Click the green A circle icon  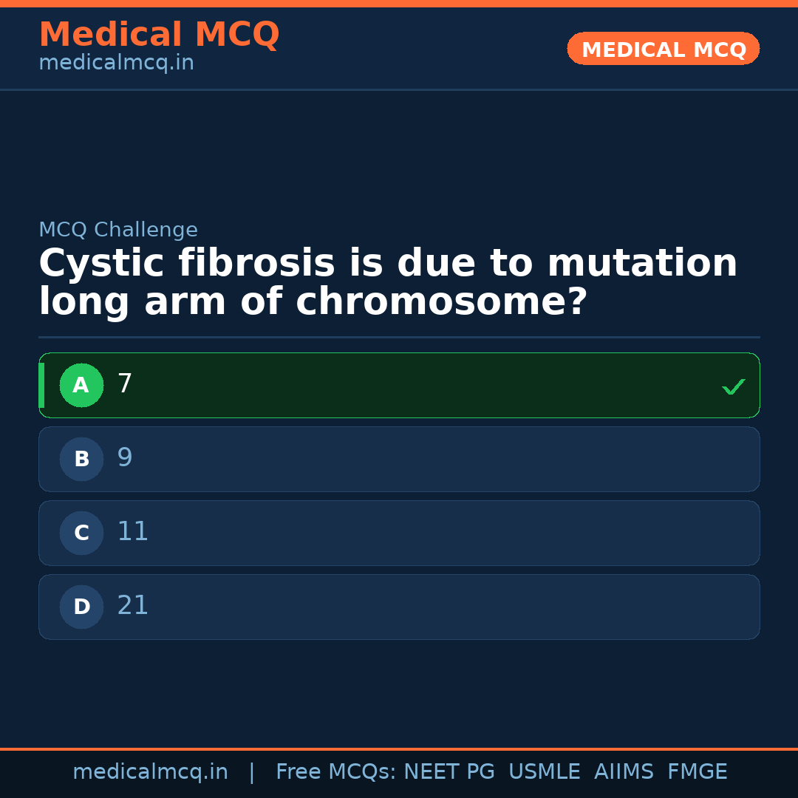point(81,385)
